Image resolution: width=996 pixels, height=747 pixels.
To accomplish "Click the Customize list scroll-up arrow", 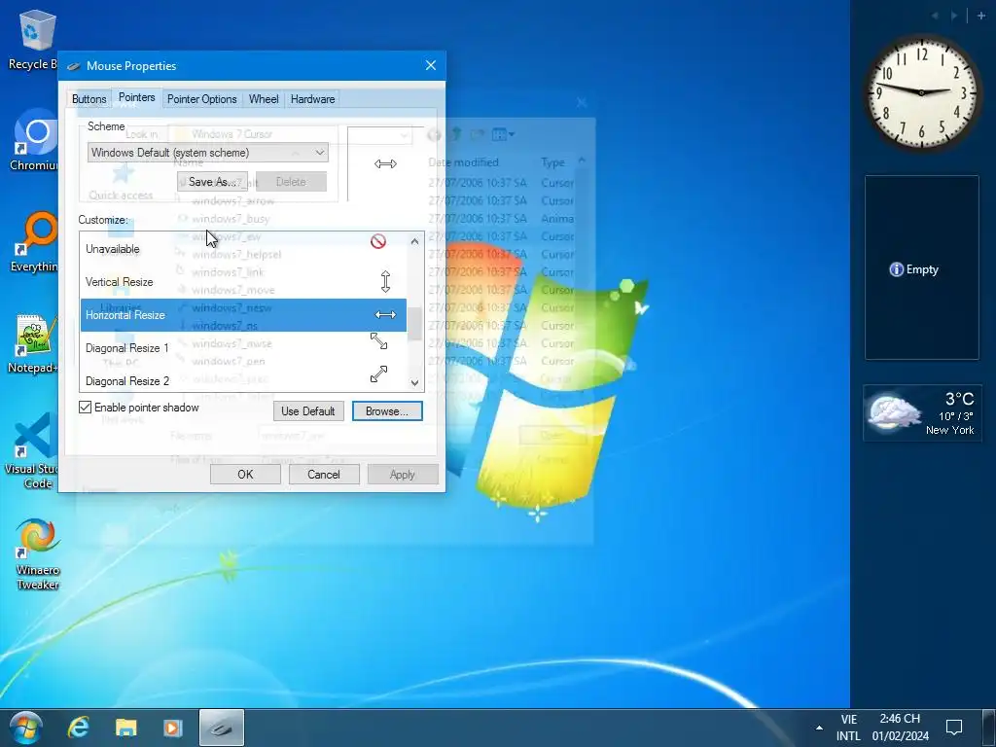I will (x=414, y=241).
